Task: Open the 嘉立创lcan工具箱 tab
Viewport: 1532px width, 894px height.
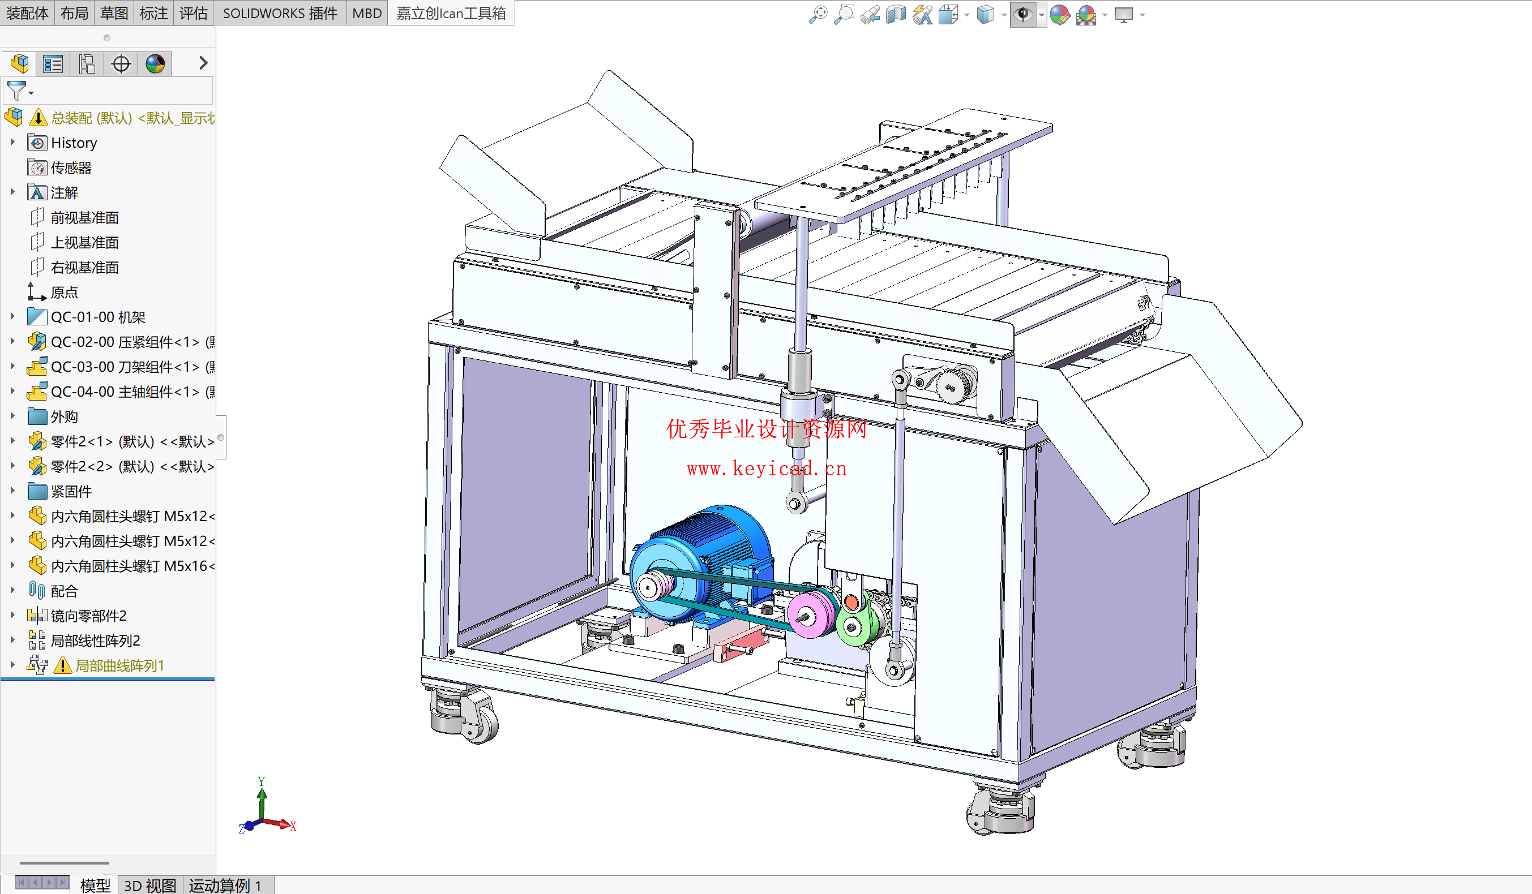Action: point(451,13)
